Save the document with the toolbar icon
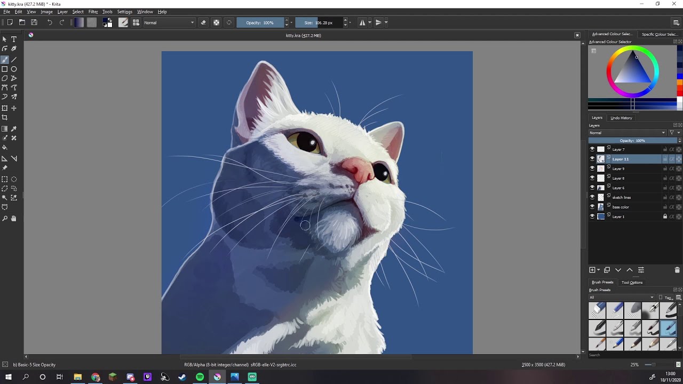Screen dimensions: 683x384 point(34,22)
